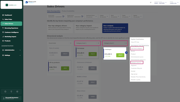Click the Current period date field
The image size is (180, 102).
(56, 16)
